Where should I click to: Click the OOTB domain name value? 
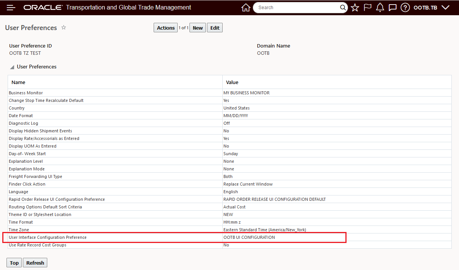263,53
